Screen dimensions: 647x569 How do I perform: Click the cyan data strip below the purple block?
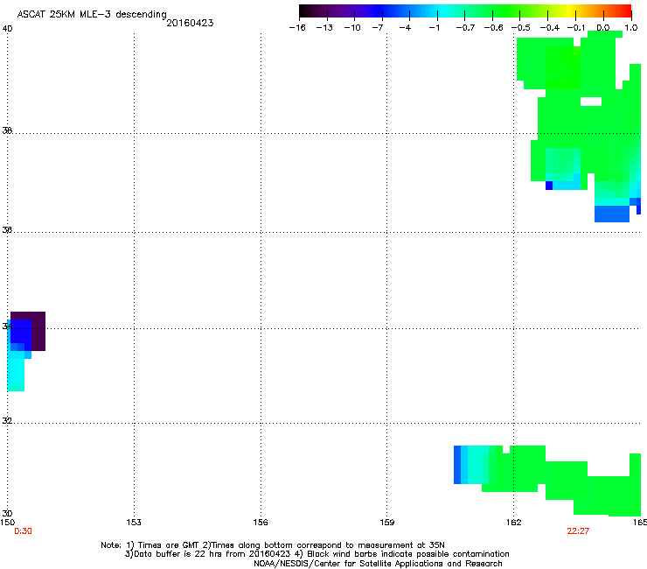(x=16, y=371)
